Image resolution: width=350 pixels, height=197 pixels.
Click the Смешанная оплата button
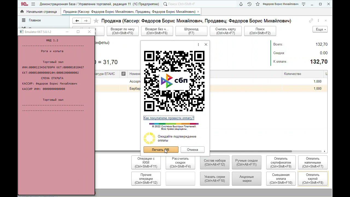pyautogui.click(x=281, y=179)
